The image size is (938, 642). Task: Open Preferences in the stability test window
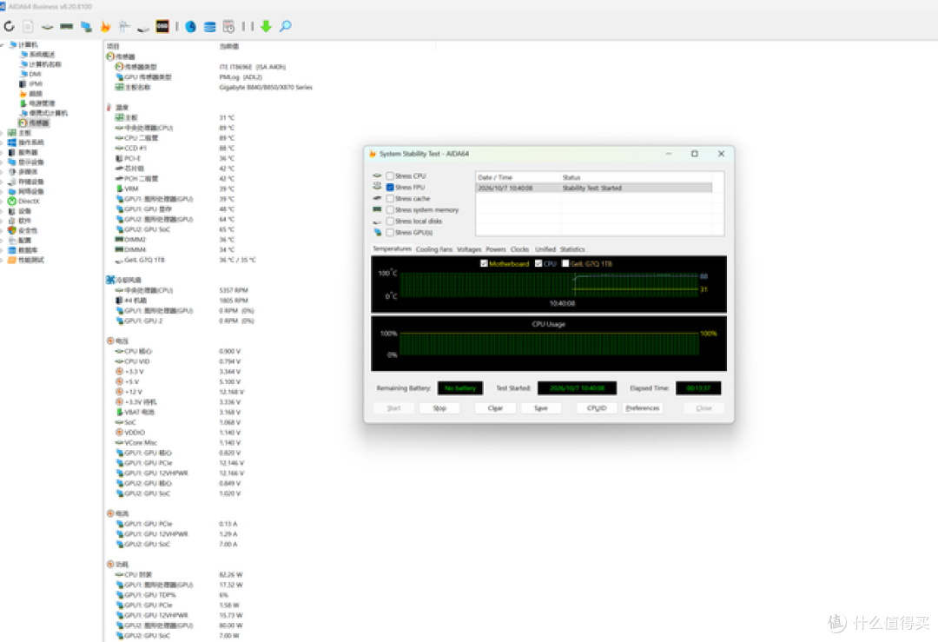643,408
